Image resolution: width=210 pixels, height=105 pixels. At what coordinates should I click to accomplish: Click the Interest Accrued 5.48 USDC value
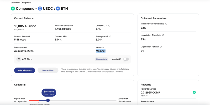coord(20,40)
